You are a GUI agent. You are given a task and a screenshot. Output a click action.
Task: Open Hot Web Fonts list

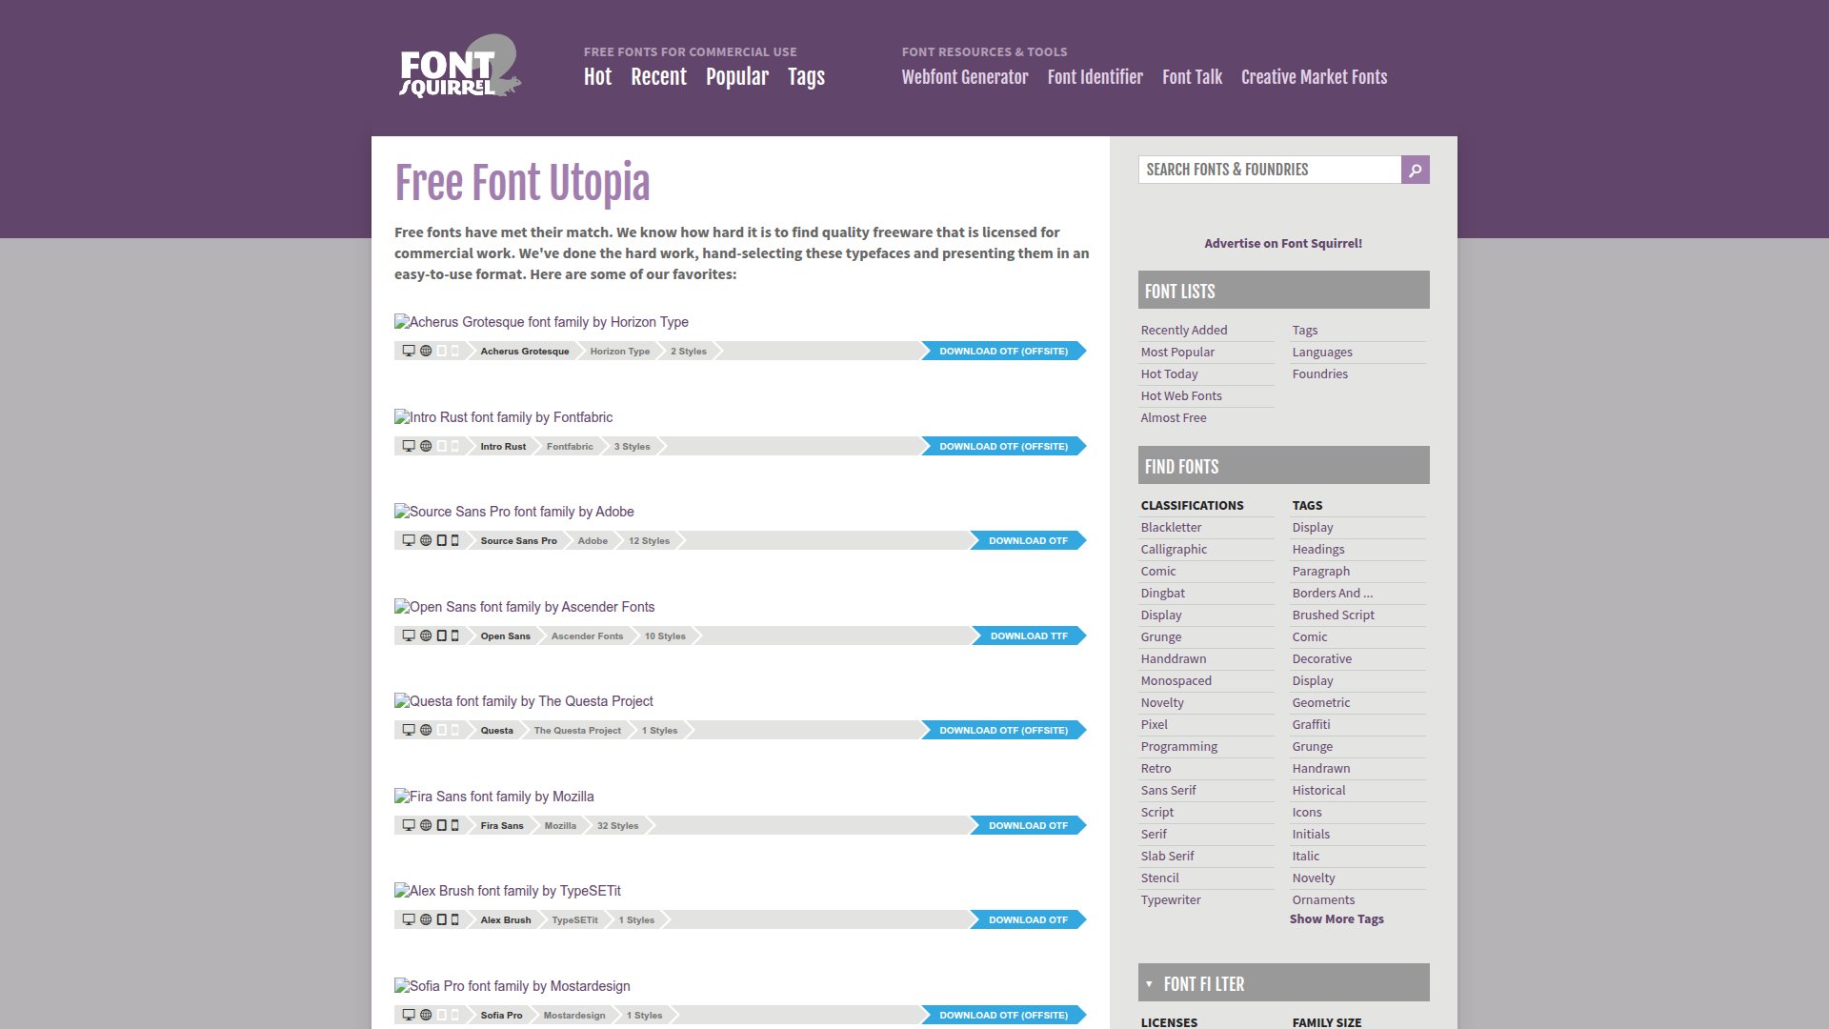coord(1181,395)
